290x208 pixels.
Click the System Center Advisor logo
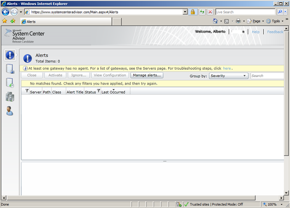[x=25, y=36]
